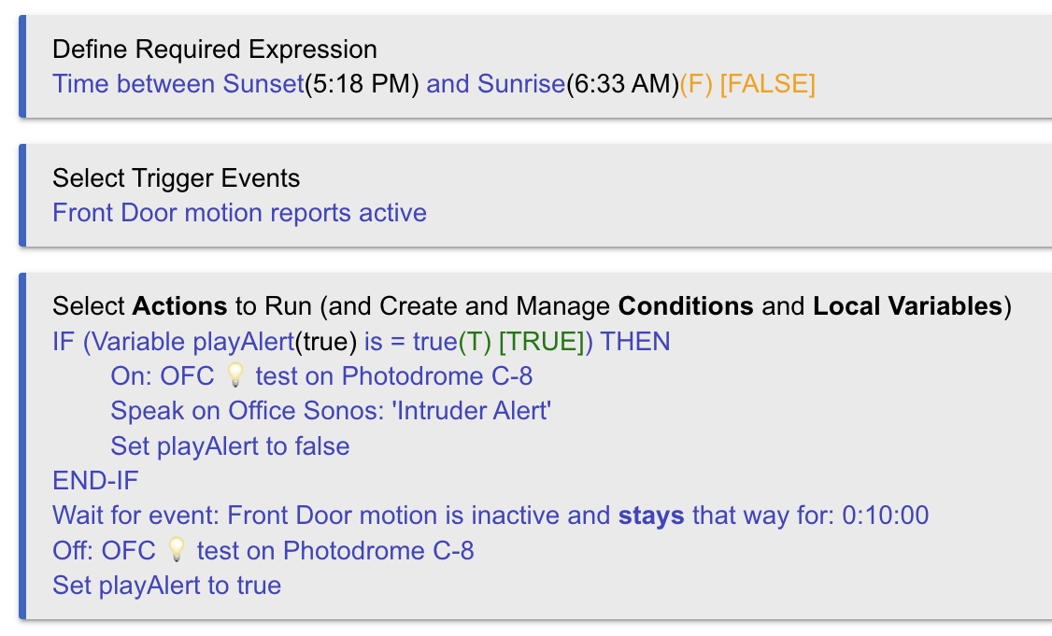Click the orange [FALSE] expression result

pos(768,84)
